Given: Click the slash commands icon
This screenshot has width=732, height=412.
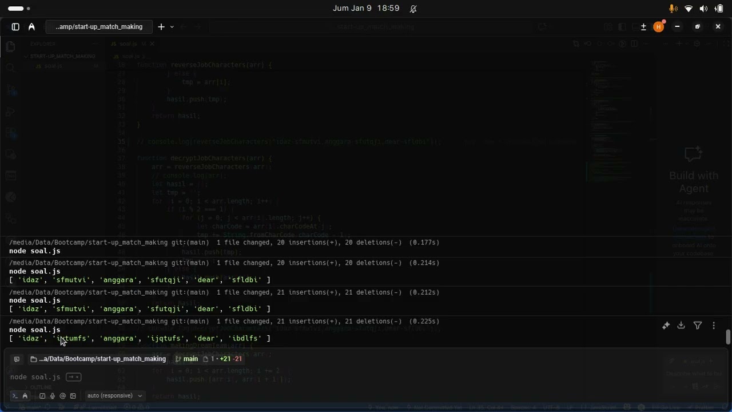Looking at the screenshot, I should point(42,396).
